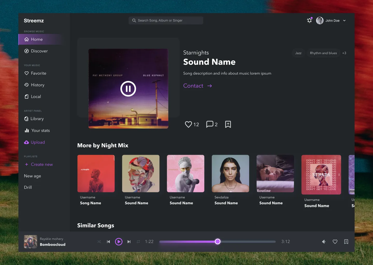Screen dimensions: 373x265
Task: Open the Nevada album cover
Action: coord(321,175)
